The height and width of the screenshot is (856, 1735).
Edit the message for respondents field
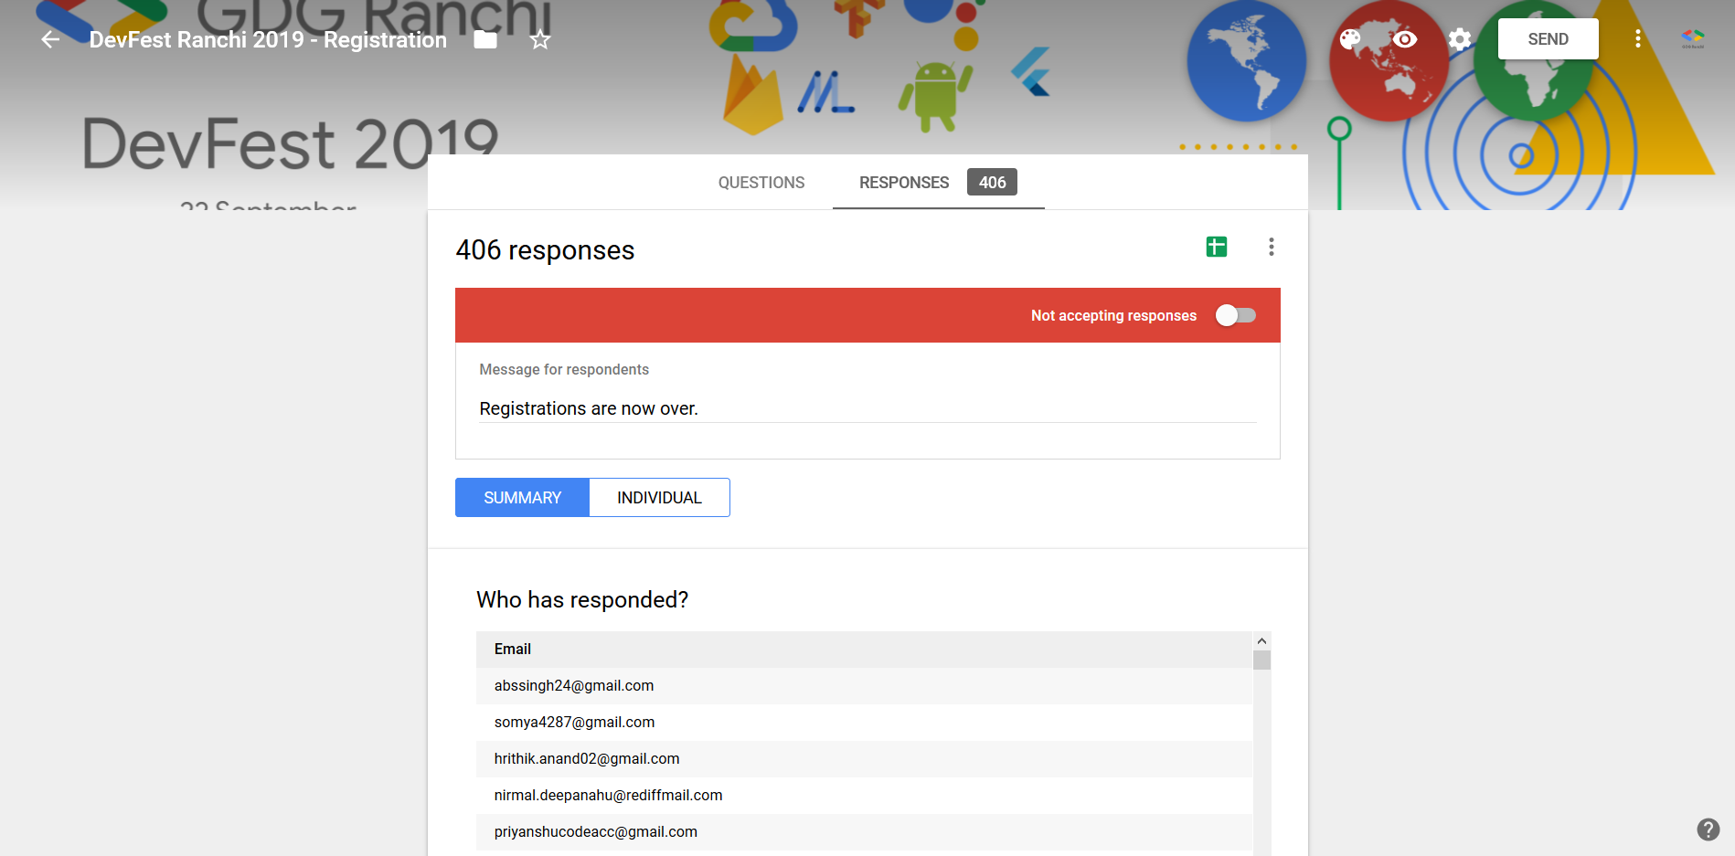867,408
